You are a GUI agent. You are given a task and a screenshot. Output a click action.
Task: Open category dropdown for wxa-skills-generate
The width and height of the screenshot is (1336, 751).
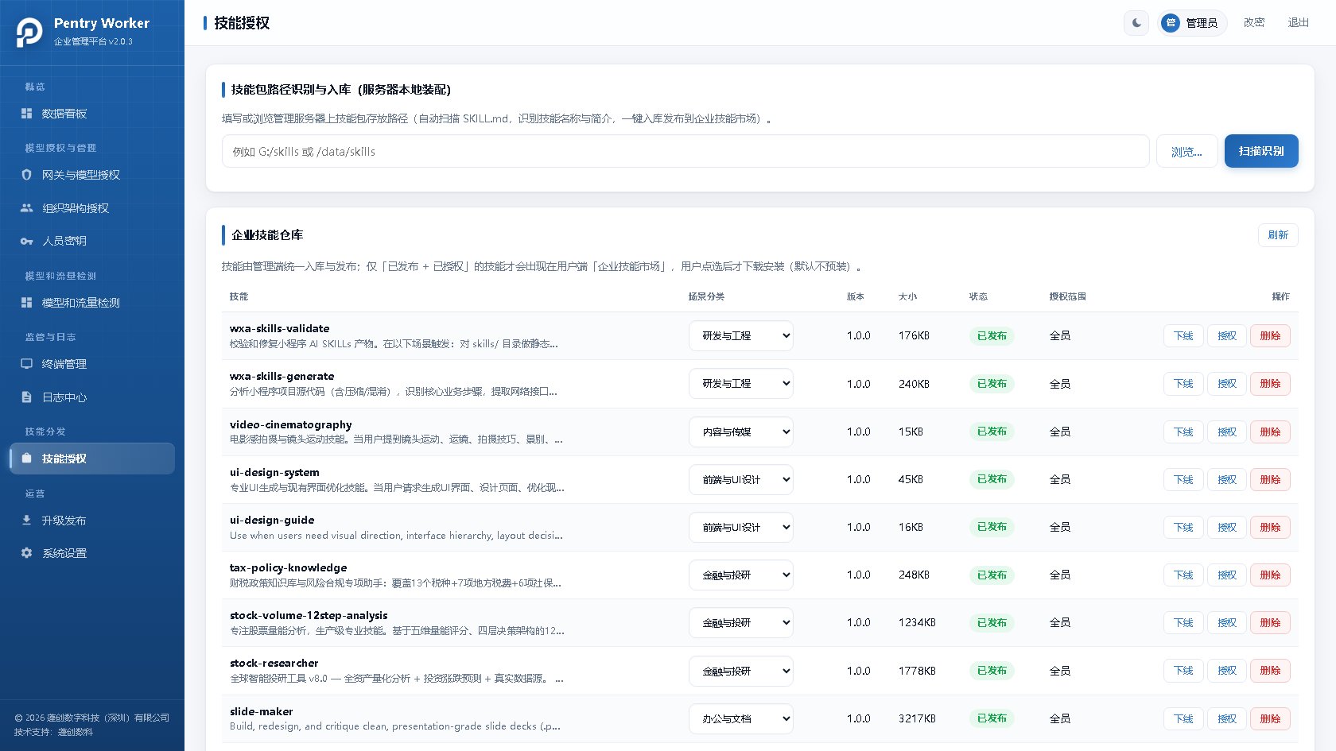[x=740, y=384]
